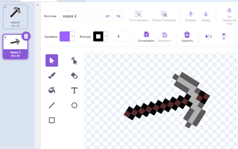
Task: Select the Brush tool
Action: (52, 75)
